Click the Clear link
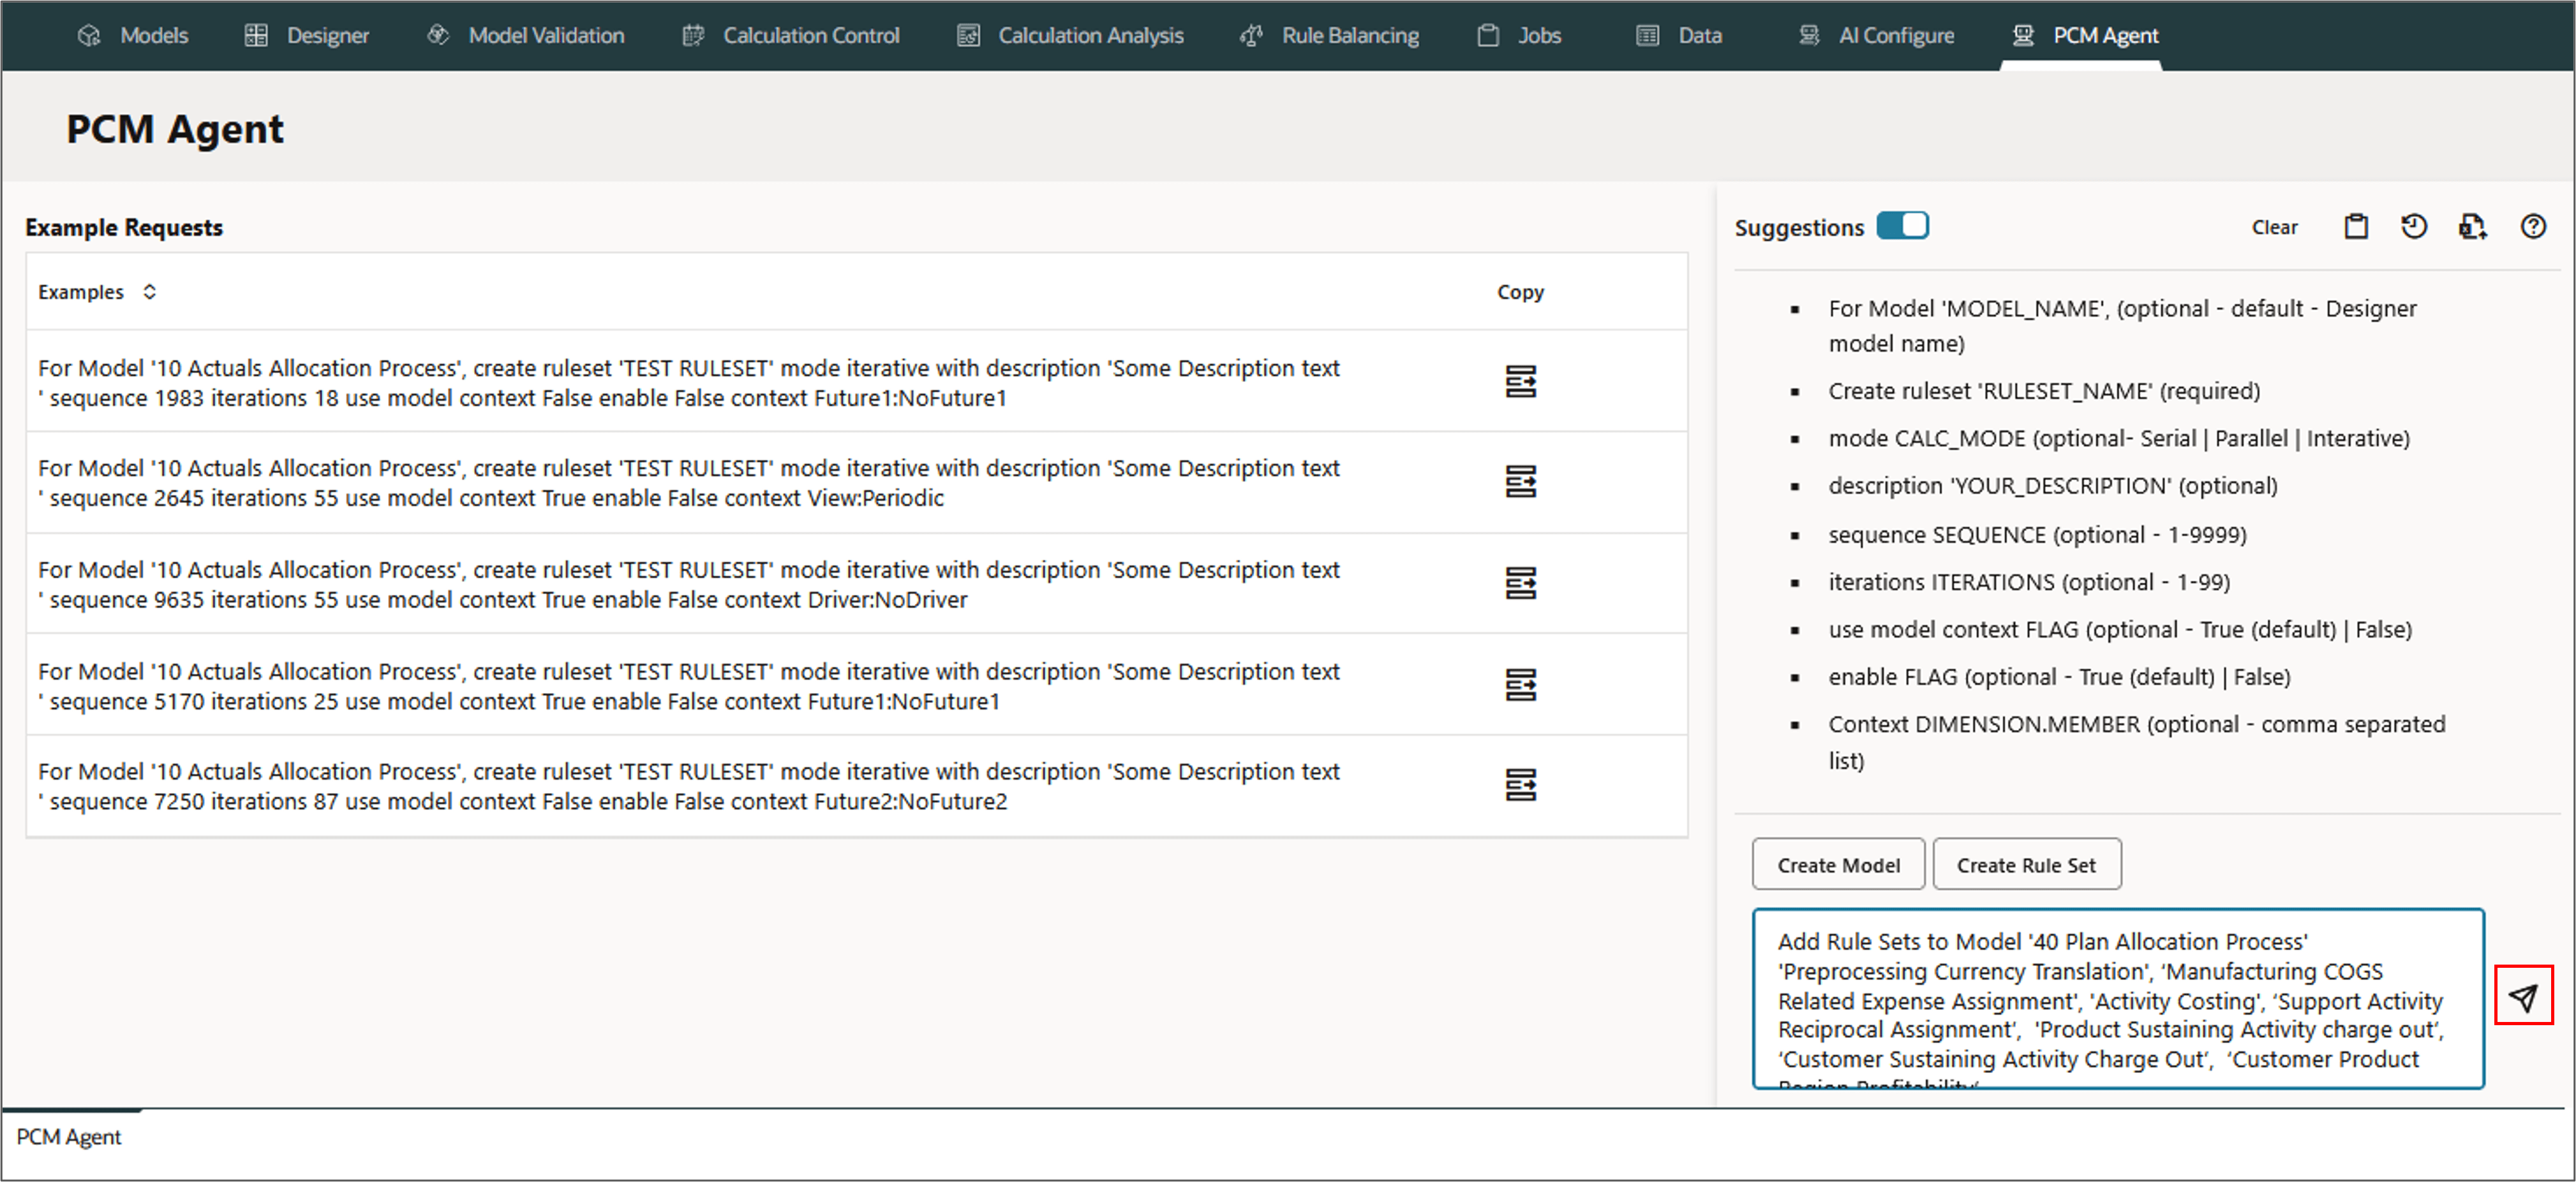The image size is (2576, 1182). coord(2274,228)
